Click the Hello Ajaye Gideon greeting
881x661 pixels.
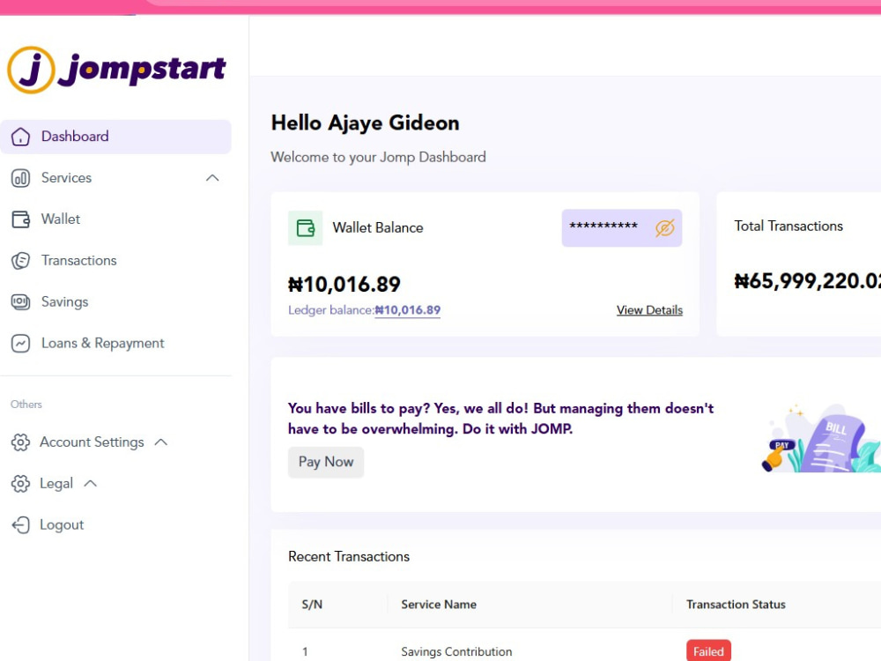pyautogui.click(x=366, y=123)
